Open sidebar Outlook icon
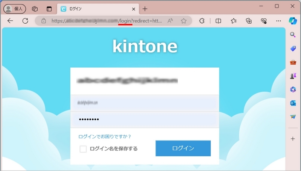Viewport: 301px width, 171px height. pos(293,103)
